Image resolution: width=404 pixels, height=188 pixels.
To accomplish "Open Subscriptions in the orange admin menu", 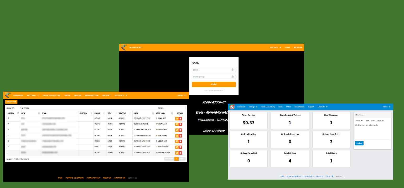I will [x=92, y=95].
